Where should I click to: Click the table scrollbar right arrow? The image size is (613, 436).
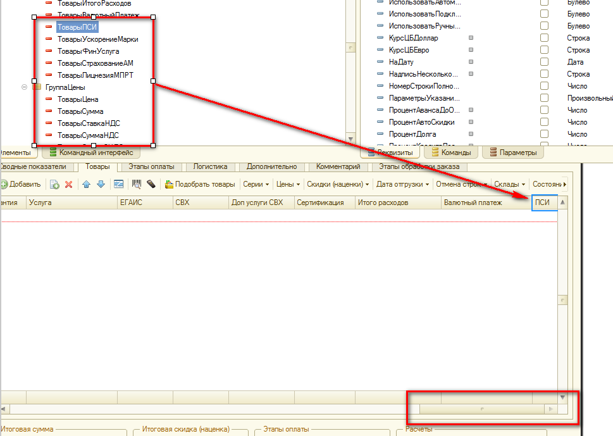pyautogui.click(x=551, y=409)
